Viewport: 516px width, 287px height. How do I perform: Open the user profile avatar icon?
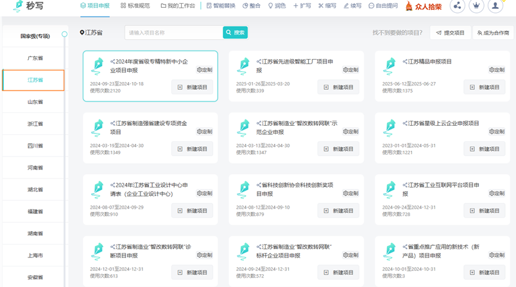(495, 6)
